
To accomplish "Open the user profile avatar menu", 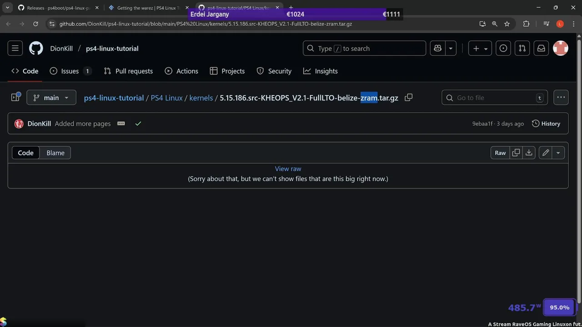I will pos(561,48).
